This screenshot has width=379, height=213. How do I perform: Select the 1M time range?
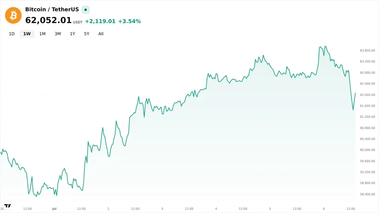point(42,34)
